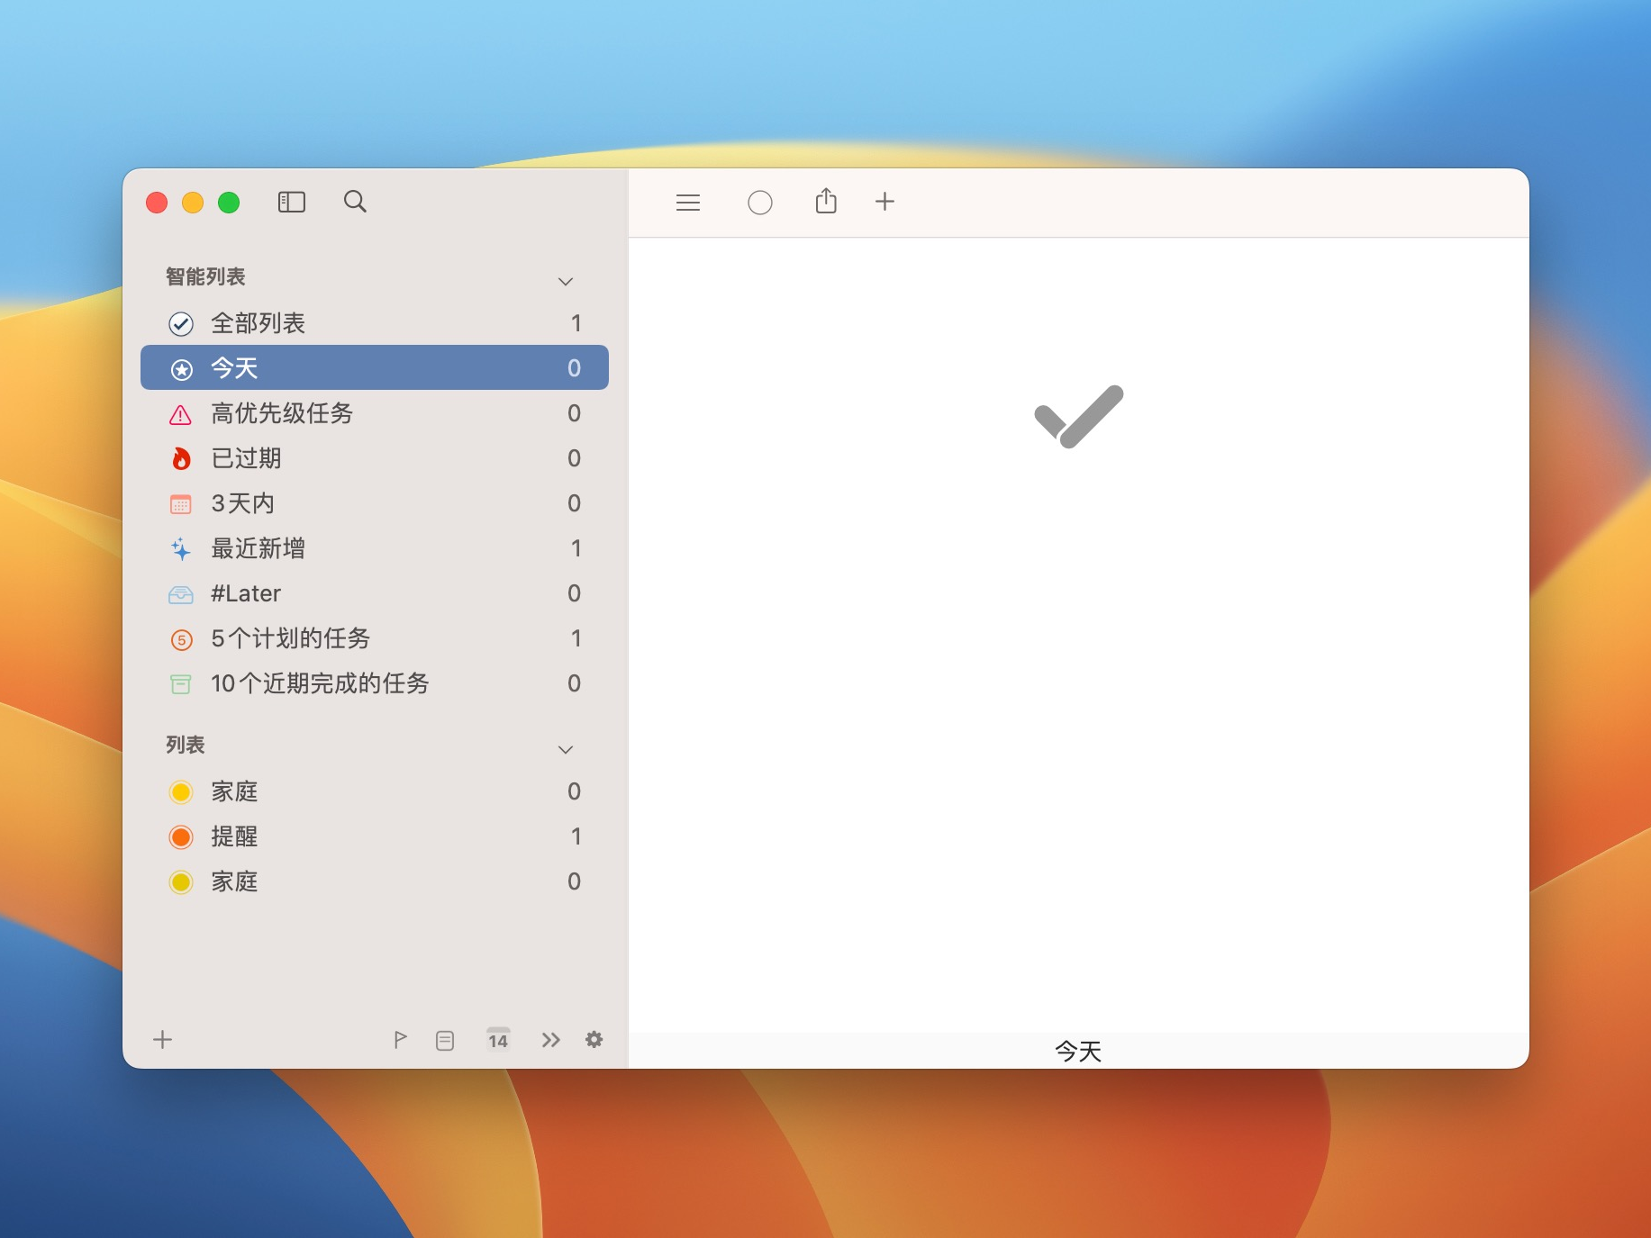Click the flag icon in sidebar footer
The width and height of the screenshot is (1651, 1238).
click(x=401, y=1040)
